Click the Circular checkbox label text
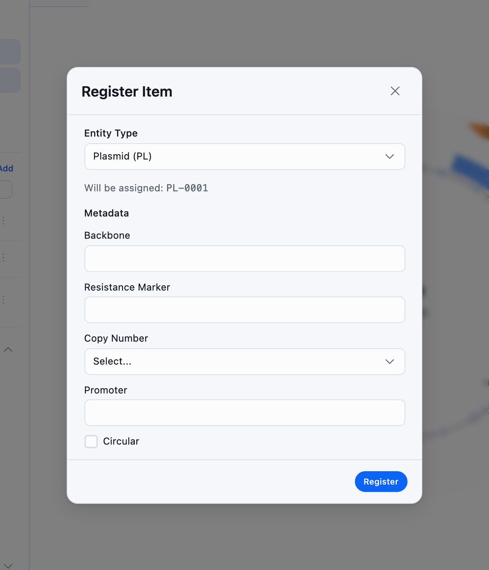489x570 pixels. tap(121, 441)
